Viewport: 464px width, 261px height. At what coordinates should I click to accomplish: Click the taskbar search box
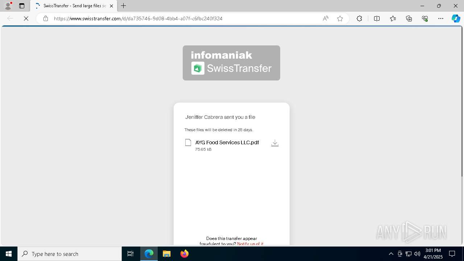click(70, 254)
